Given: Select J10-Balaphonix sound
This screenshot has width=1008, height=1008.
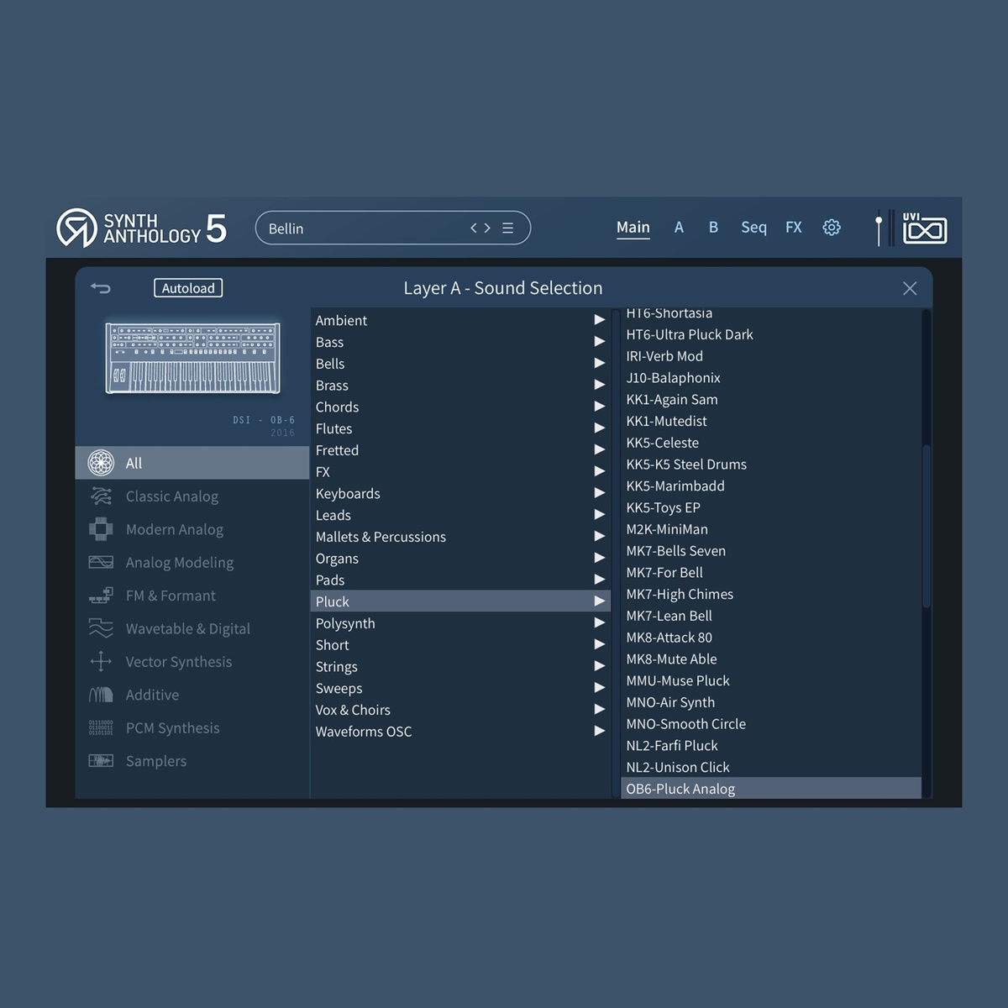Looking at the screenshot, I should [771, 378].
